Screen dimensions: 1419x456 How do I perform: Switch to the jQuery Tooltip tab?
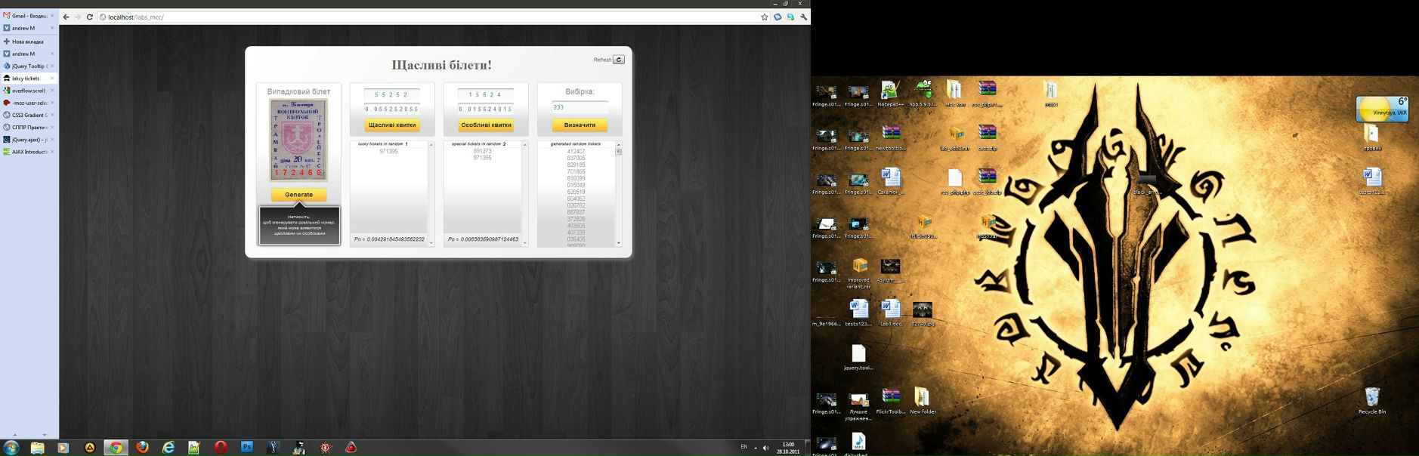pyautogui.click(x=27, y=66)
